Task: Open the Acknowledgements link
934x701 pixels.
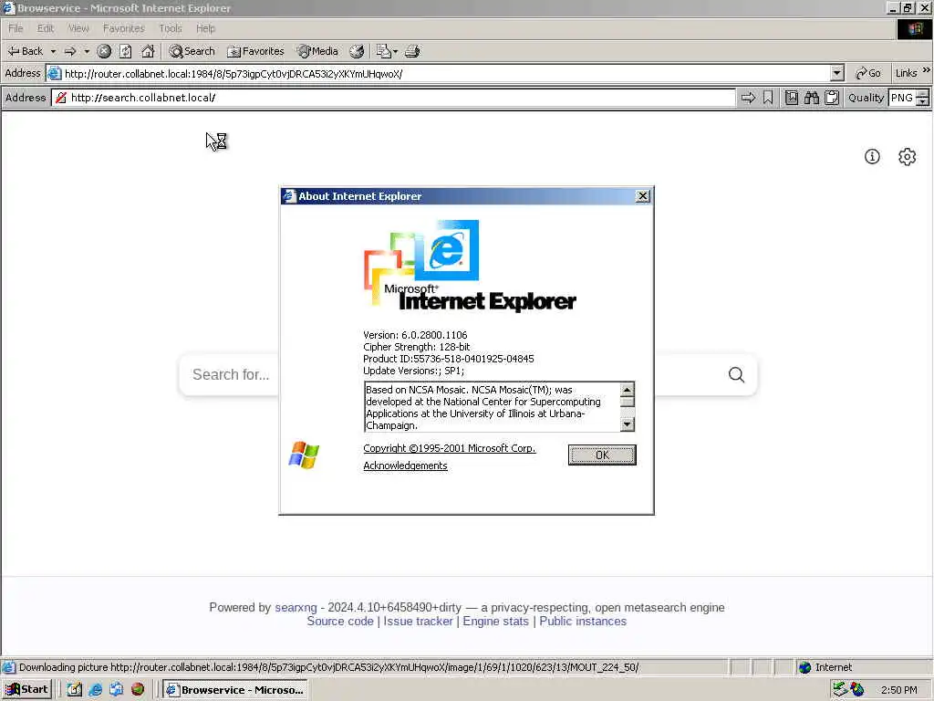Action: tap(405, 466)
